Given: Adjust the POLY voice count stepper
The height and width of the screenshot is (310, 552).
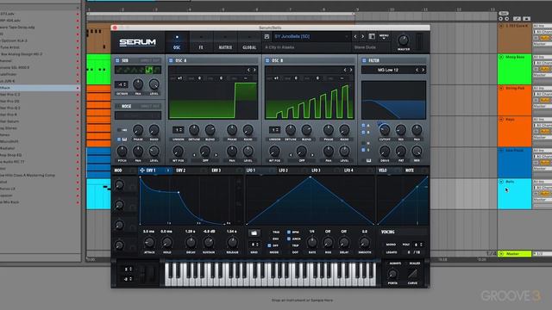Looking at the screenshot, I should (x=417, y=245).
